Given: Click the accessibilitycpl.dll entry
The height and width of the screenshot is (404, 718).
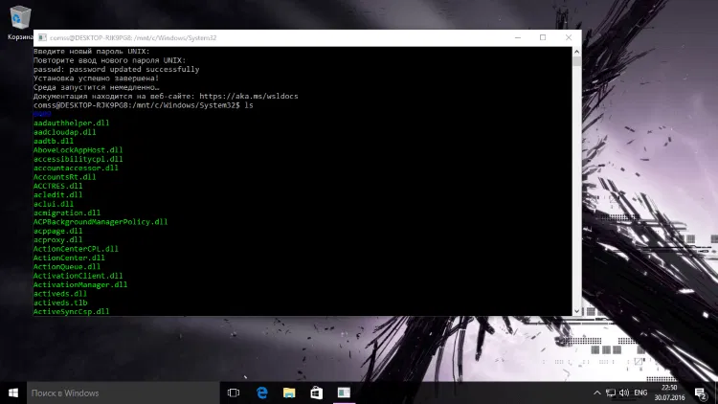Looking at the screenshot, I should point(78,159).
